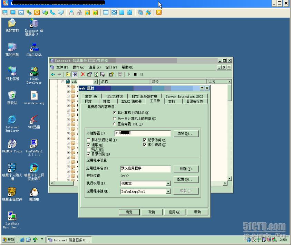291x245 pixels.
Task: Switch to the 目录安全性 tab
Action: tap(195, 101)
